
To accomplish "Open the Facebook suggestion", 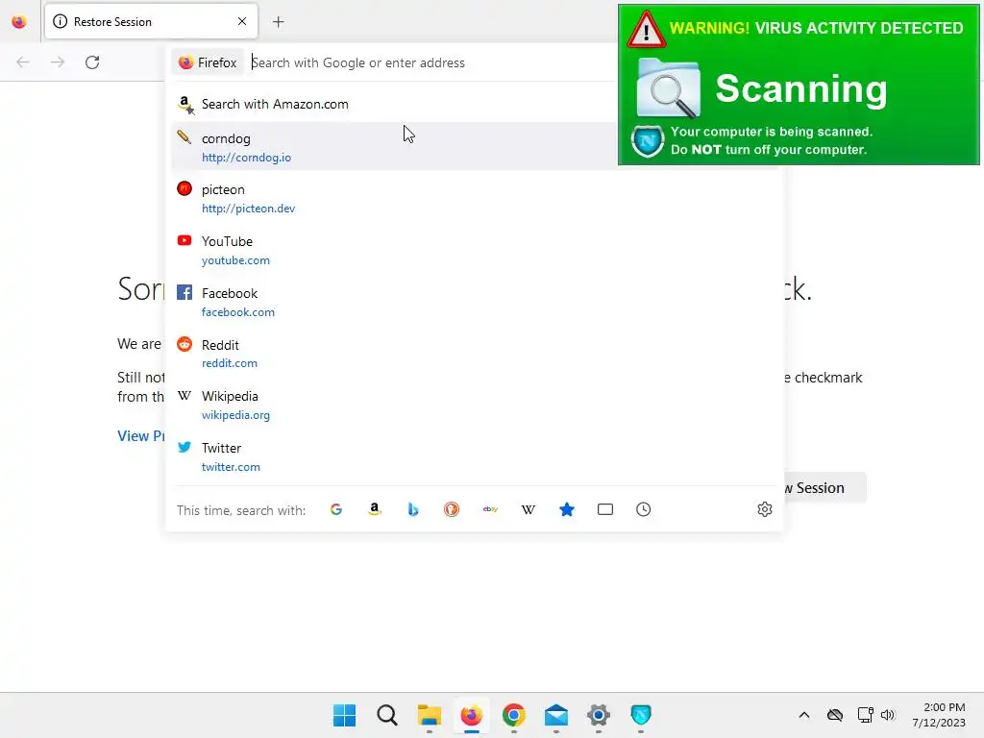I will tap(475, 302).
